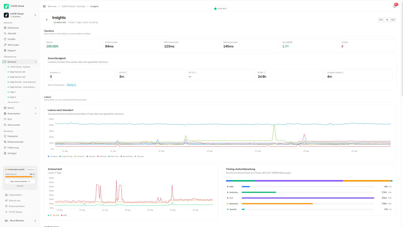Click the Dashboard grid icon
Screen dimensions: 403x227
coord(5,28)
